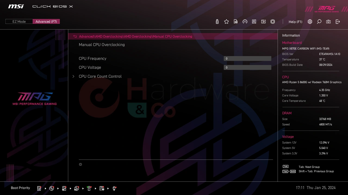Click the CPU Frequency value field
Image resolution: width=348 pixels, height=195 pixels.
pos(247,58)
